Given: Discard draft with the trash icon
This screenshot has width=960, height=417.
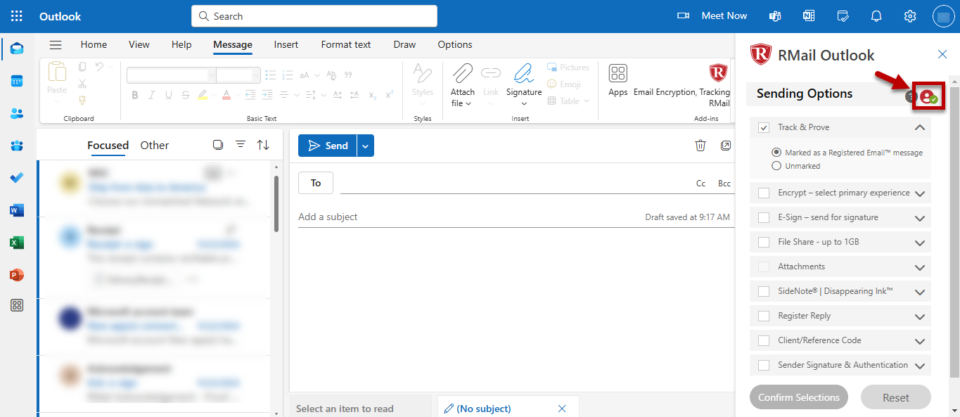Looking at the screenshot, I should click(x=700, y=146).
